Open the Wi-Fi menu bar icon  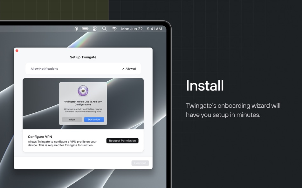tap(114, 29)
